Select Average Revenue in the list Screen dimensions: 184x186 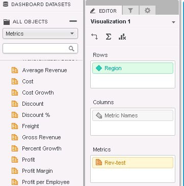click(x=44, y=70)
